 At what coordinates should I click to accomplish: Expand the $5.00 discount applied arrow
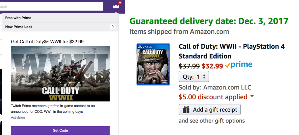252,96
